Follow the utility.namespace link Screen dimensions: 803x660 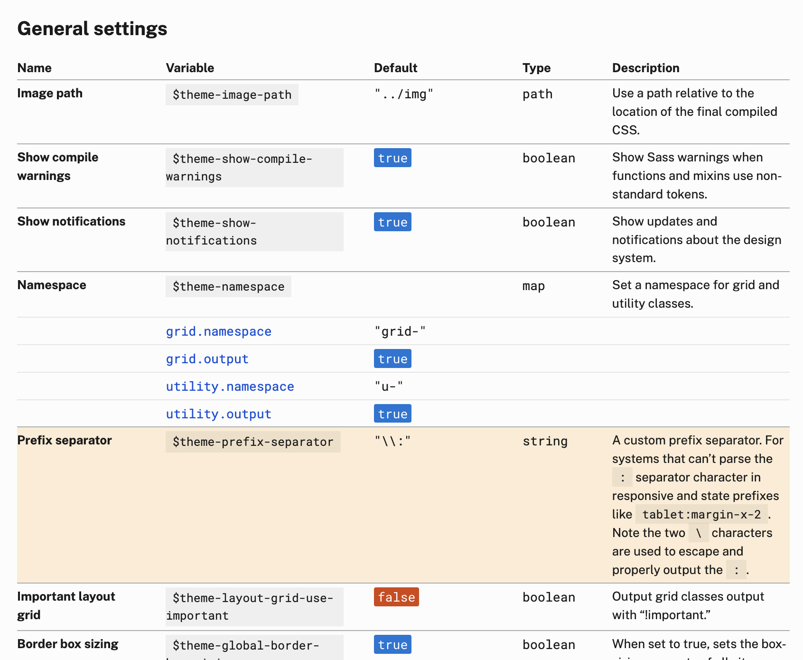[x=230, y=387]
